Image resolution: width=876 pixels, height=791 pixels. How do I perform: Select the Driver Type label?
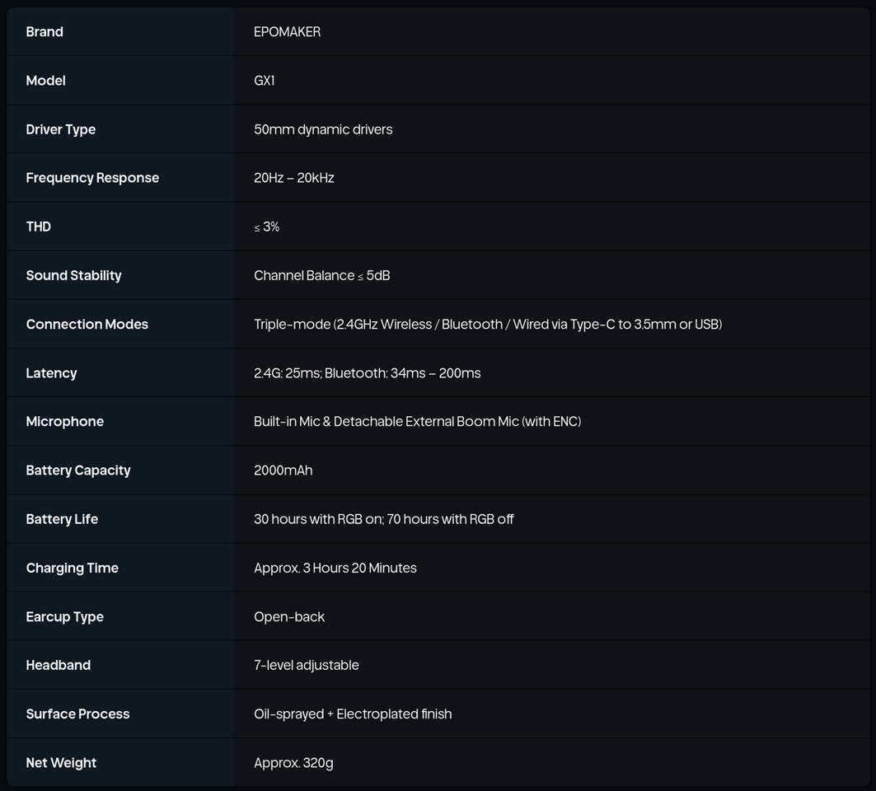60,129
